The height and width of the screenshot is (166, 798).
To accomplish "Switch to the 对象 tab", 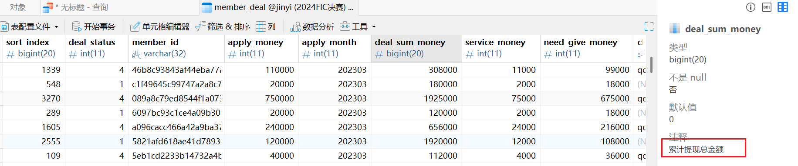I will (18, 7).
